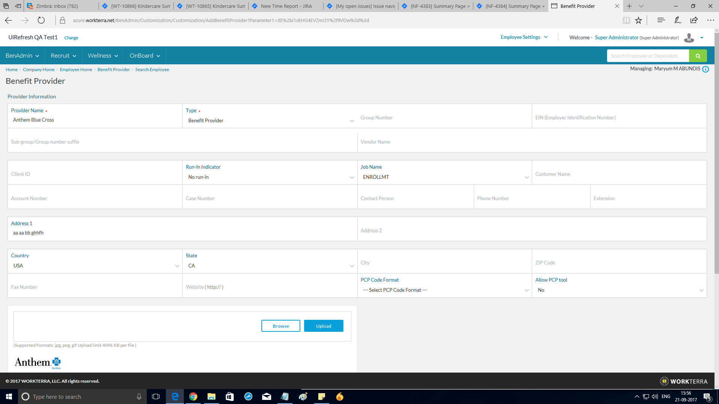
Task: Switch to New Time Report JIRA tab
Action: (x=286, y=6)
